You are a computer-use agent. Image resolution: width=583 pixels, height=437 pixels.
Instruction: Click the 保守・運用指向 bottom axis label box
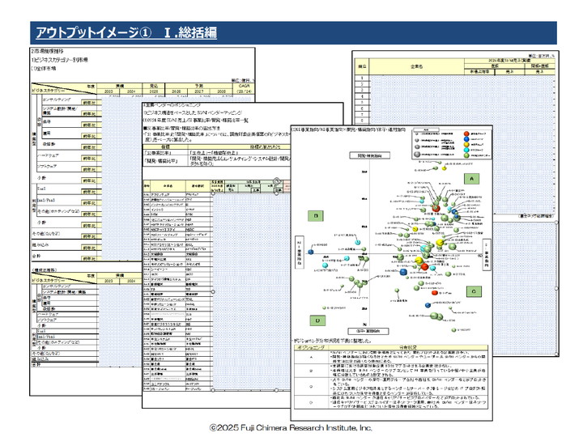click(x=368, y=331)
